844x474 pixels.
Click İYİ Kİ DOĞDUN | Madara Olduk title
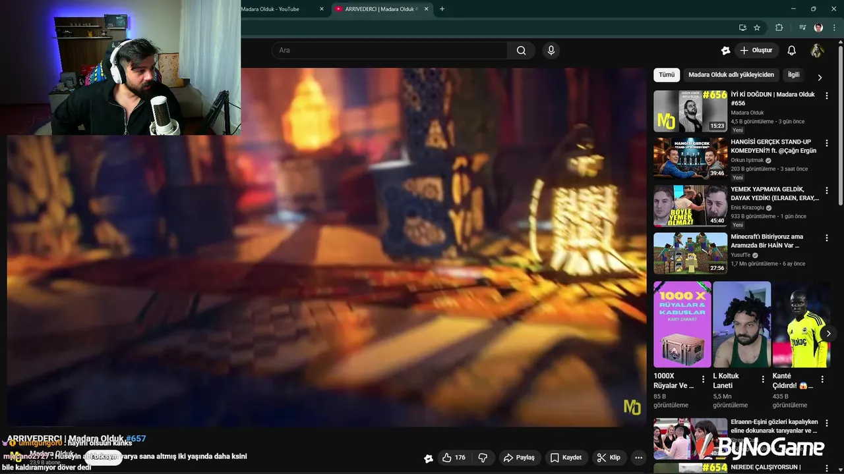coord(773,99)
